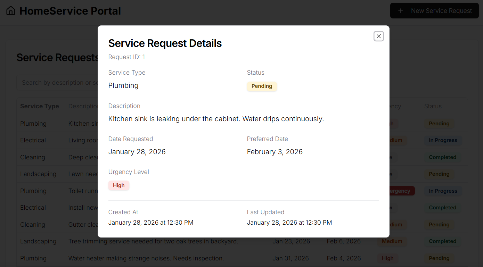Select the Plumbing service type value
This screenshot has width=483, height=267.
[123, 85]
